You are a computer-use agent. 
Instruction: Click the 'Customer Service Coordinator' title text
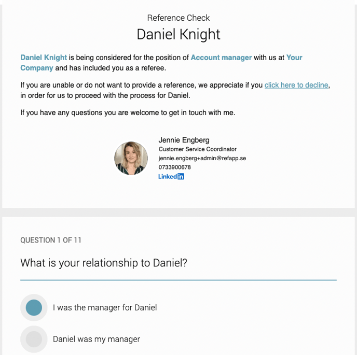pyautogui.click(x=197, y=149)
